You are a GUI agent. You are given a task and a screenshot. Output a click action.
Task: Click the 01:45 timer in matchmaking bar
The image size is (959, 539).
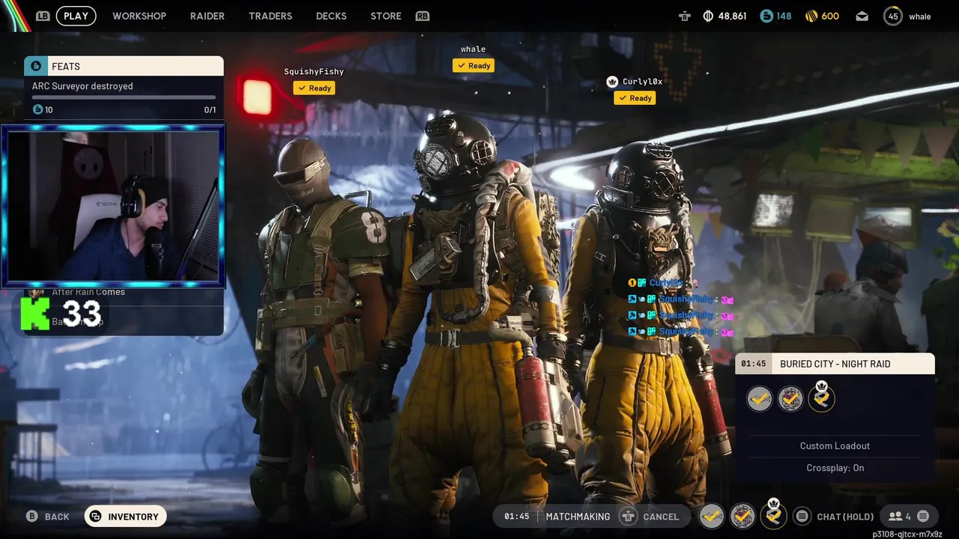point(517,517)
